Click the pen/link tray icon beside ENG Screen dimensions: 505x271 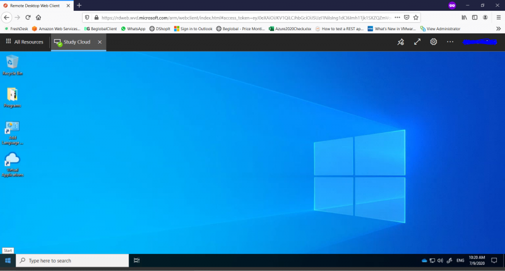pos(449,260)
